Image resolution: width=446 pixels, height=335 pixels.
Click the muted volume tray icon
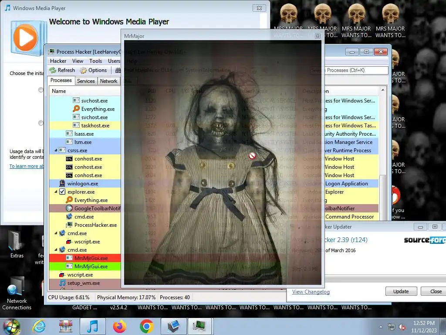(x=402, y=327)
